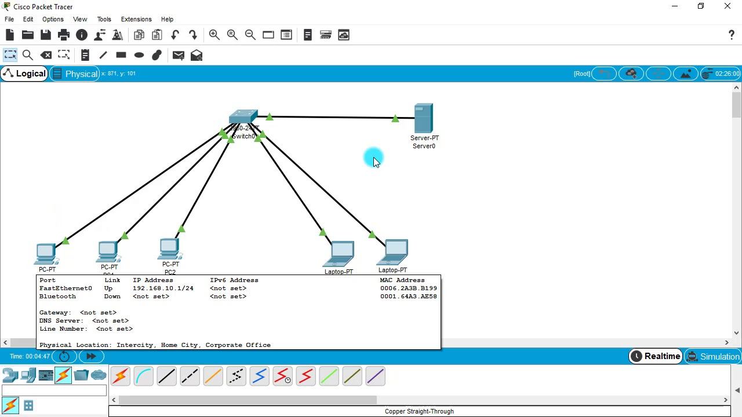Screen dimensions: 742x417
Task: Click the Fast Forward Time button
Action: point(91,356)
